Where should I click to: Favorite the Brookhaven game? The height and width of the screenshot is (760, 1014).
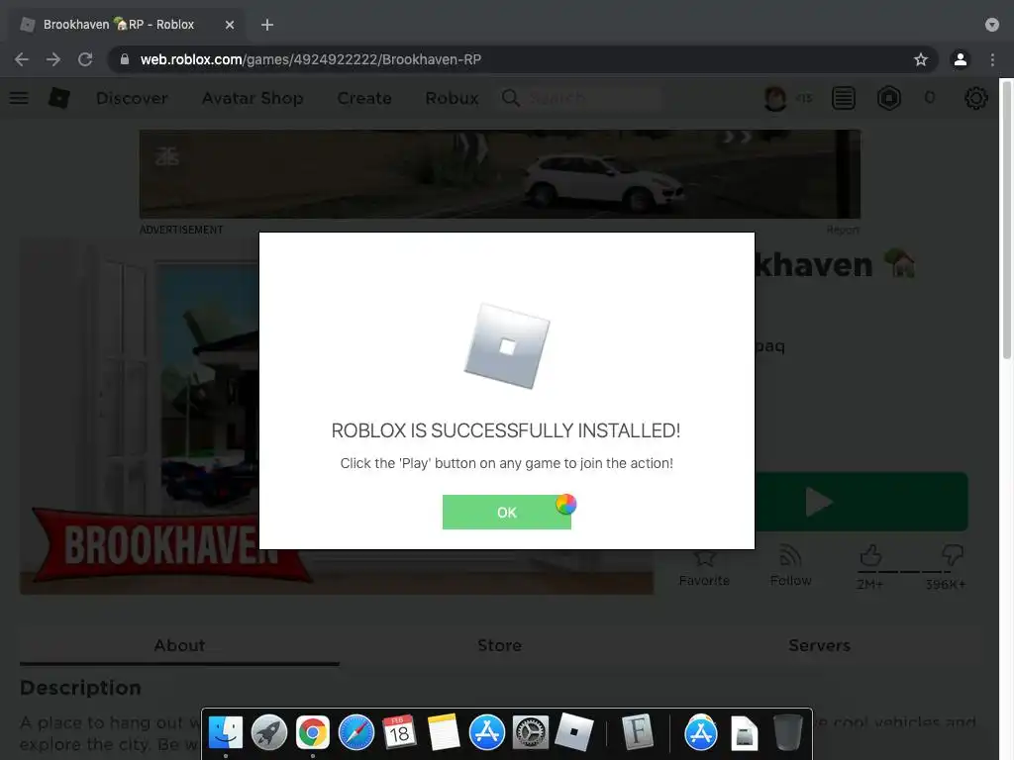pos(704,568)
